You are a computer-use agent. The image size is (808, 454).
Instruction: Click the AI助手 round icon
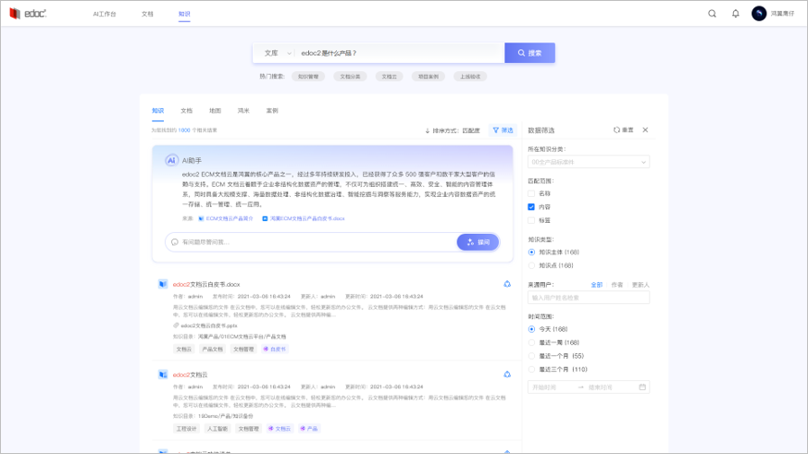pos(171,160)
